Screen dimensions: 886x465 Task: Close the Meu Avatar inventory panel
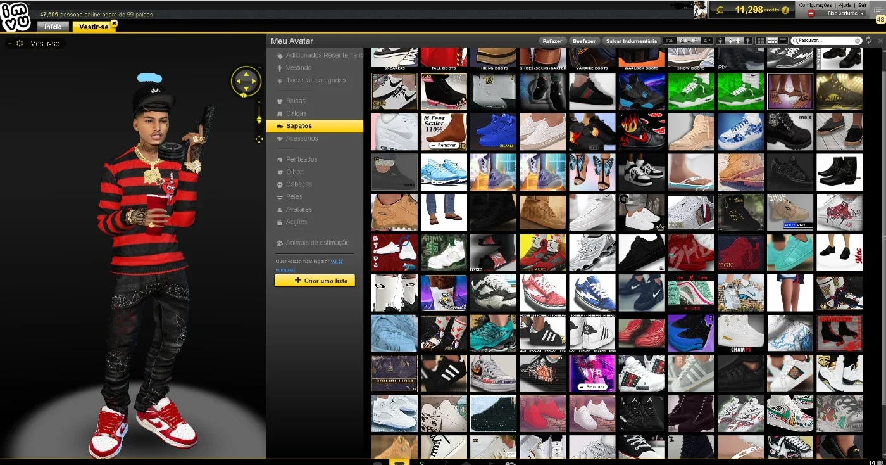880,41
